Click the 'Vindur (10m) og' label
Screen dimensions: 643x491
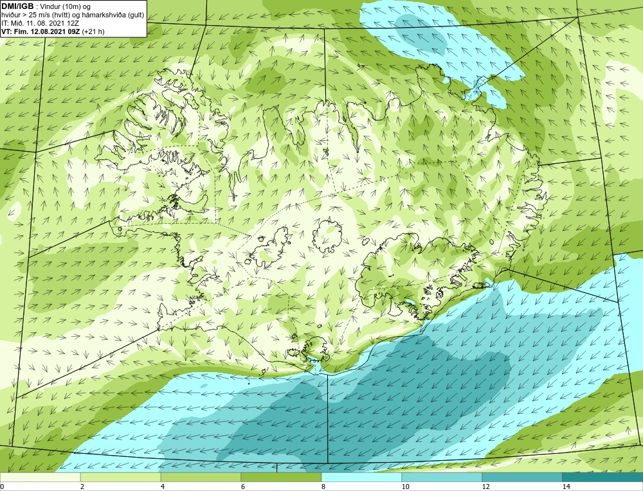(66, 6)
